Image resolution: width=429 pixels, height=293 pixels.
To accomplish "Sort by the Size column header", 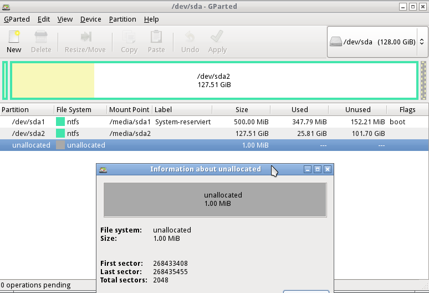I will point(242,109).
